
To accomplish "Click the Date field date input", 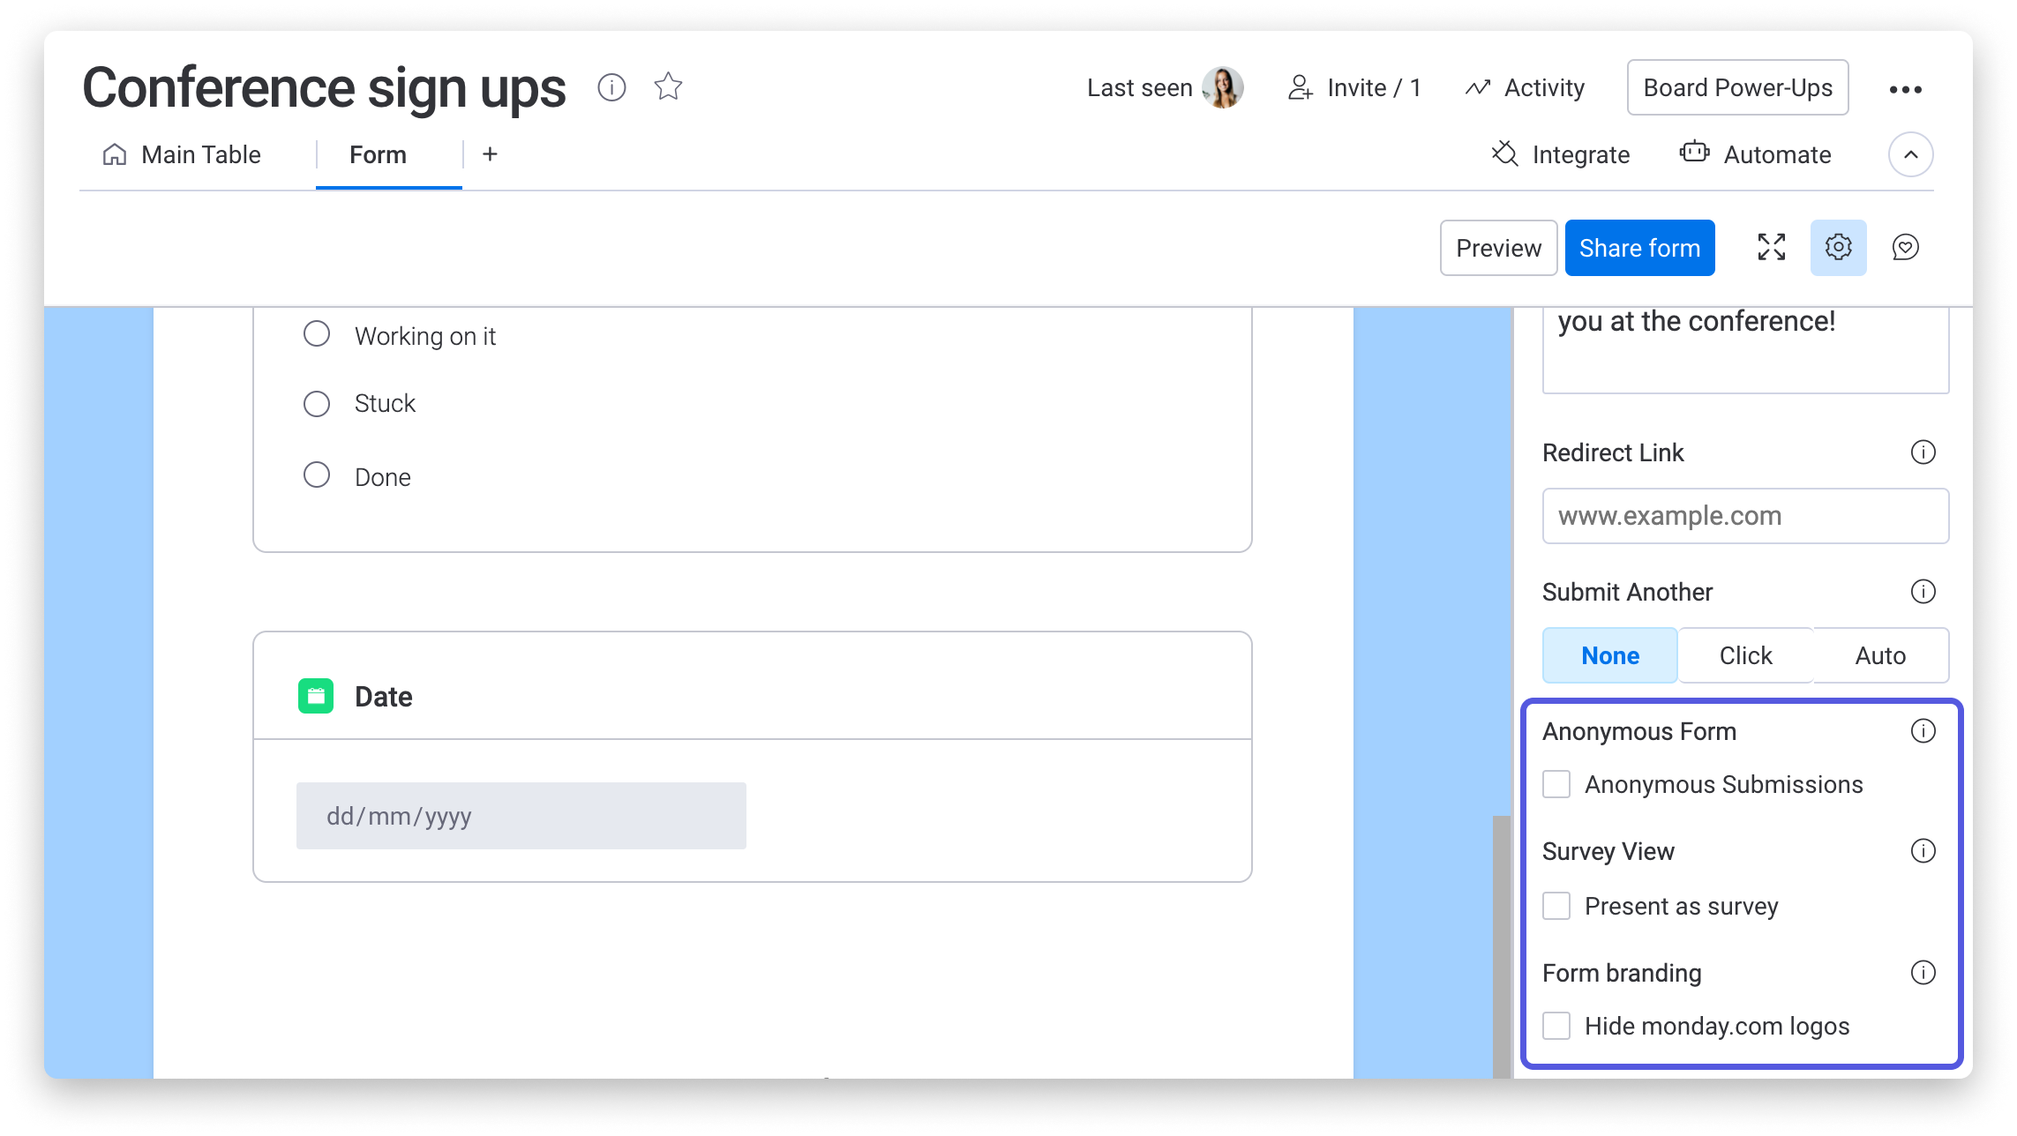I will pos(521,816).
